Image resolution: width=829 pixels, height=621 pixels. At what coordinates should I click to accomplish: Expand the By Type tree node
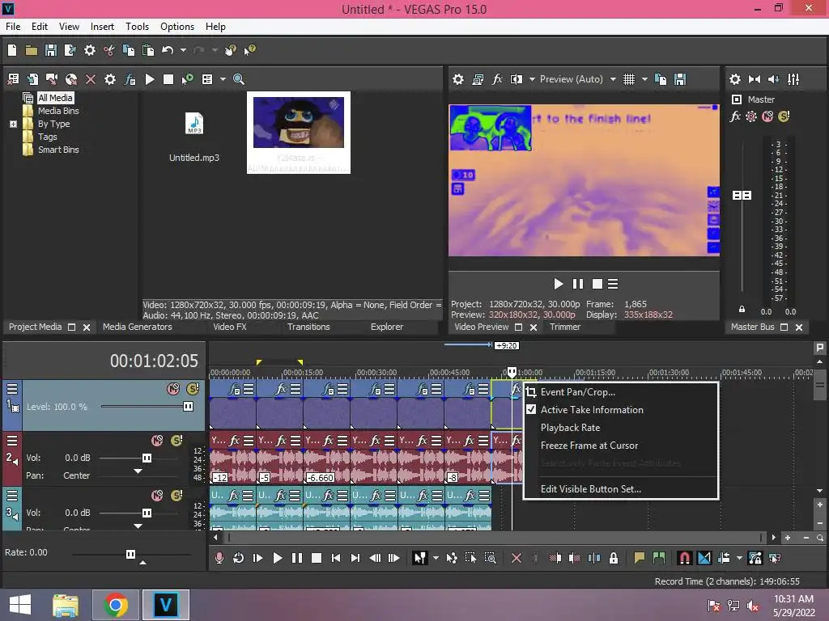tap(13, 124)
